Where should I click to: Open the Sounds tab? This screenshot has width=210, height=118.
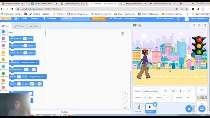(34, 26)
